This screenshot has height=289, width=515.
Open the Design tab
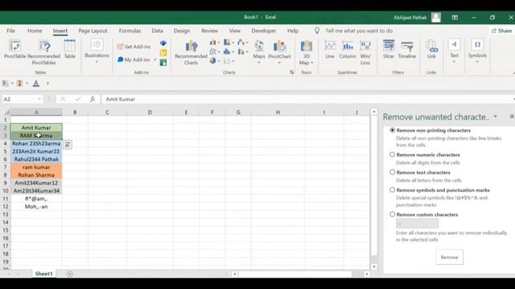click(x=182, y=31)
